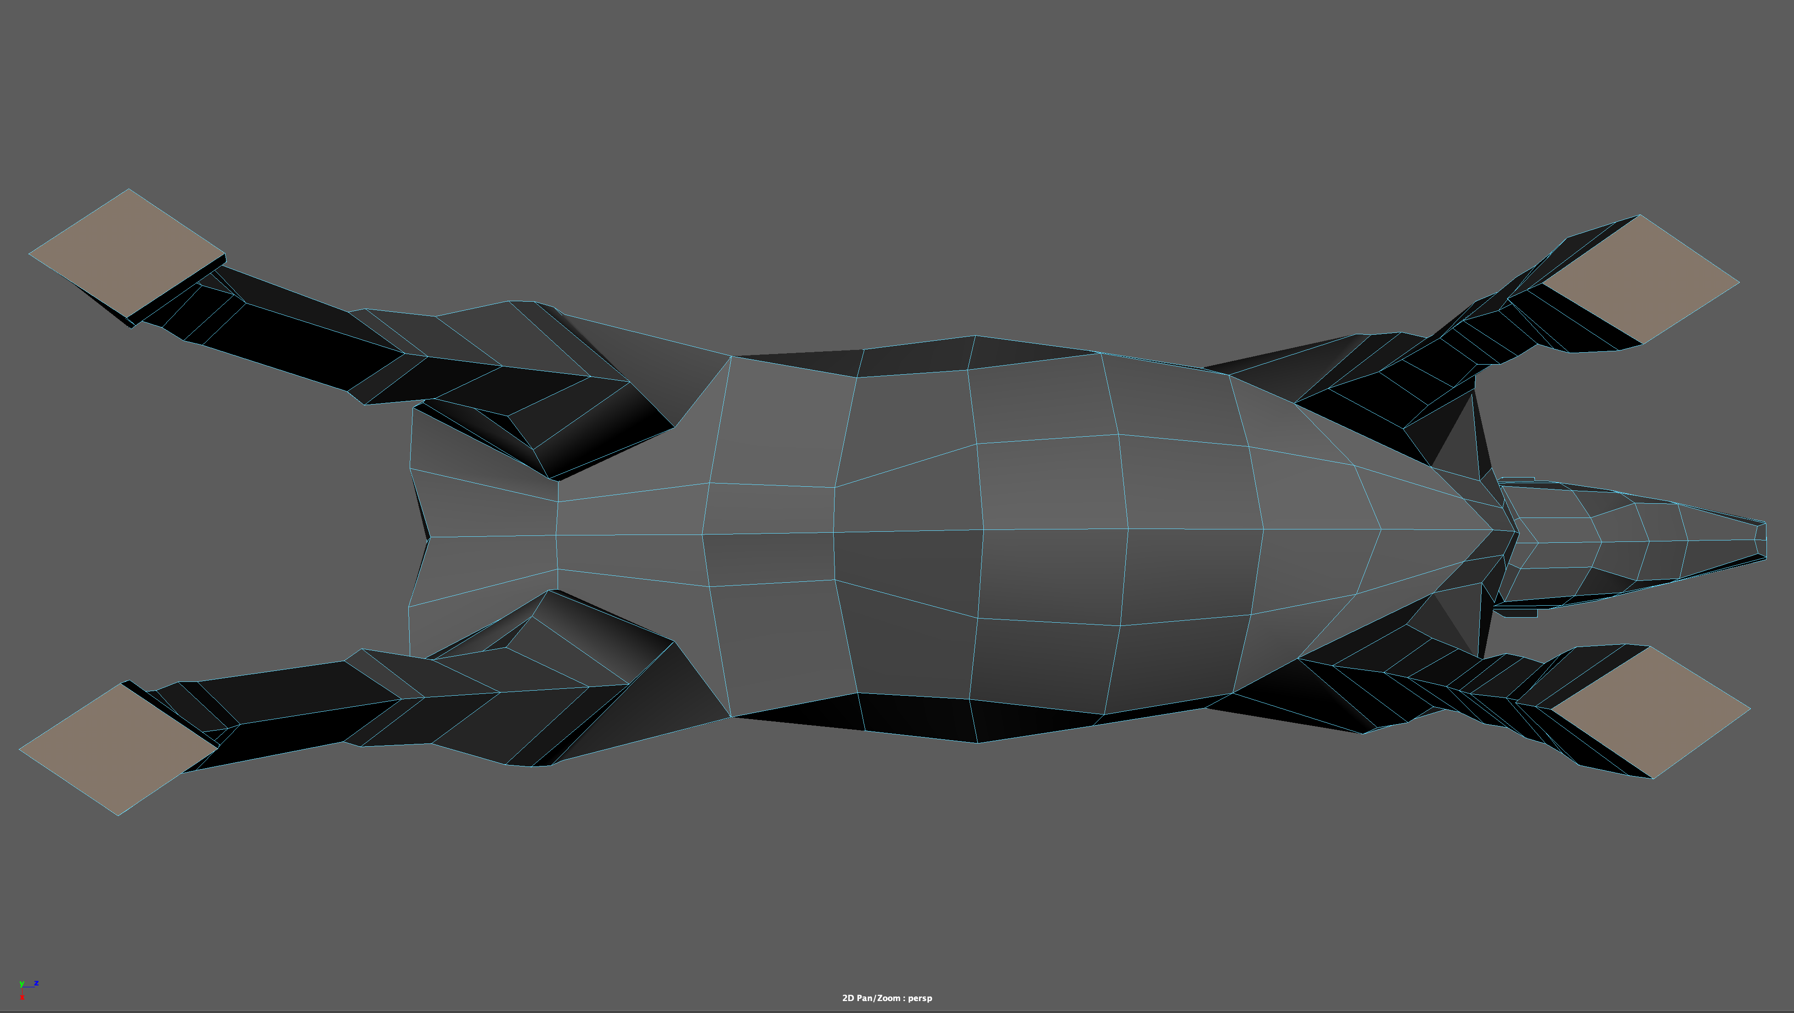Click the bottommost vertex of the lower flank
The image size is (1794, 1013).
[978, 742]
